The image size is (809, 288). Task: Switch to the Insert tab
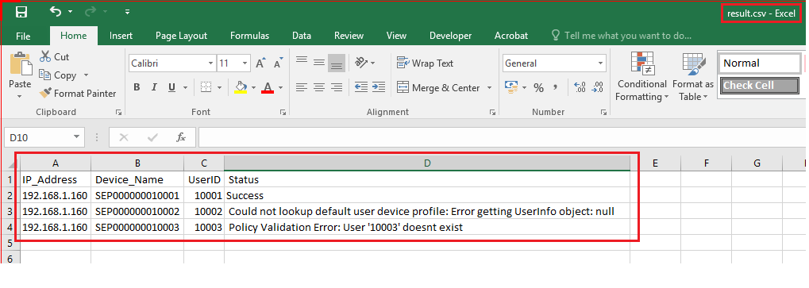point(121,36)
